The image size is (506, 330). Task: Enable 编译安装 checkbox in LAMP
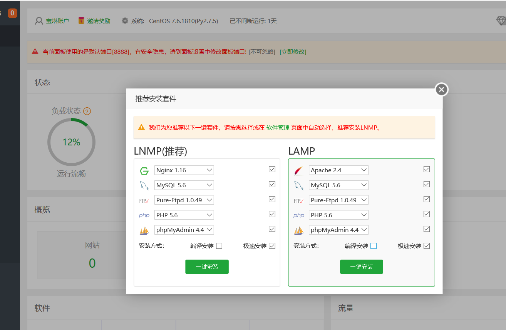(x=374, y=246)
